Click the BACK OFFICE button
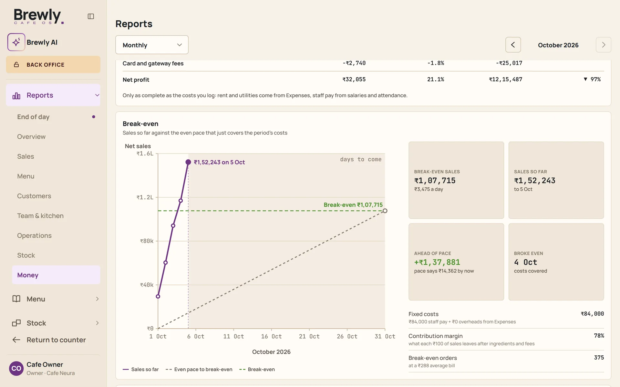 pyautogui.click(x=53, y=64)
